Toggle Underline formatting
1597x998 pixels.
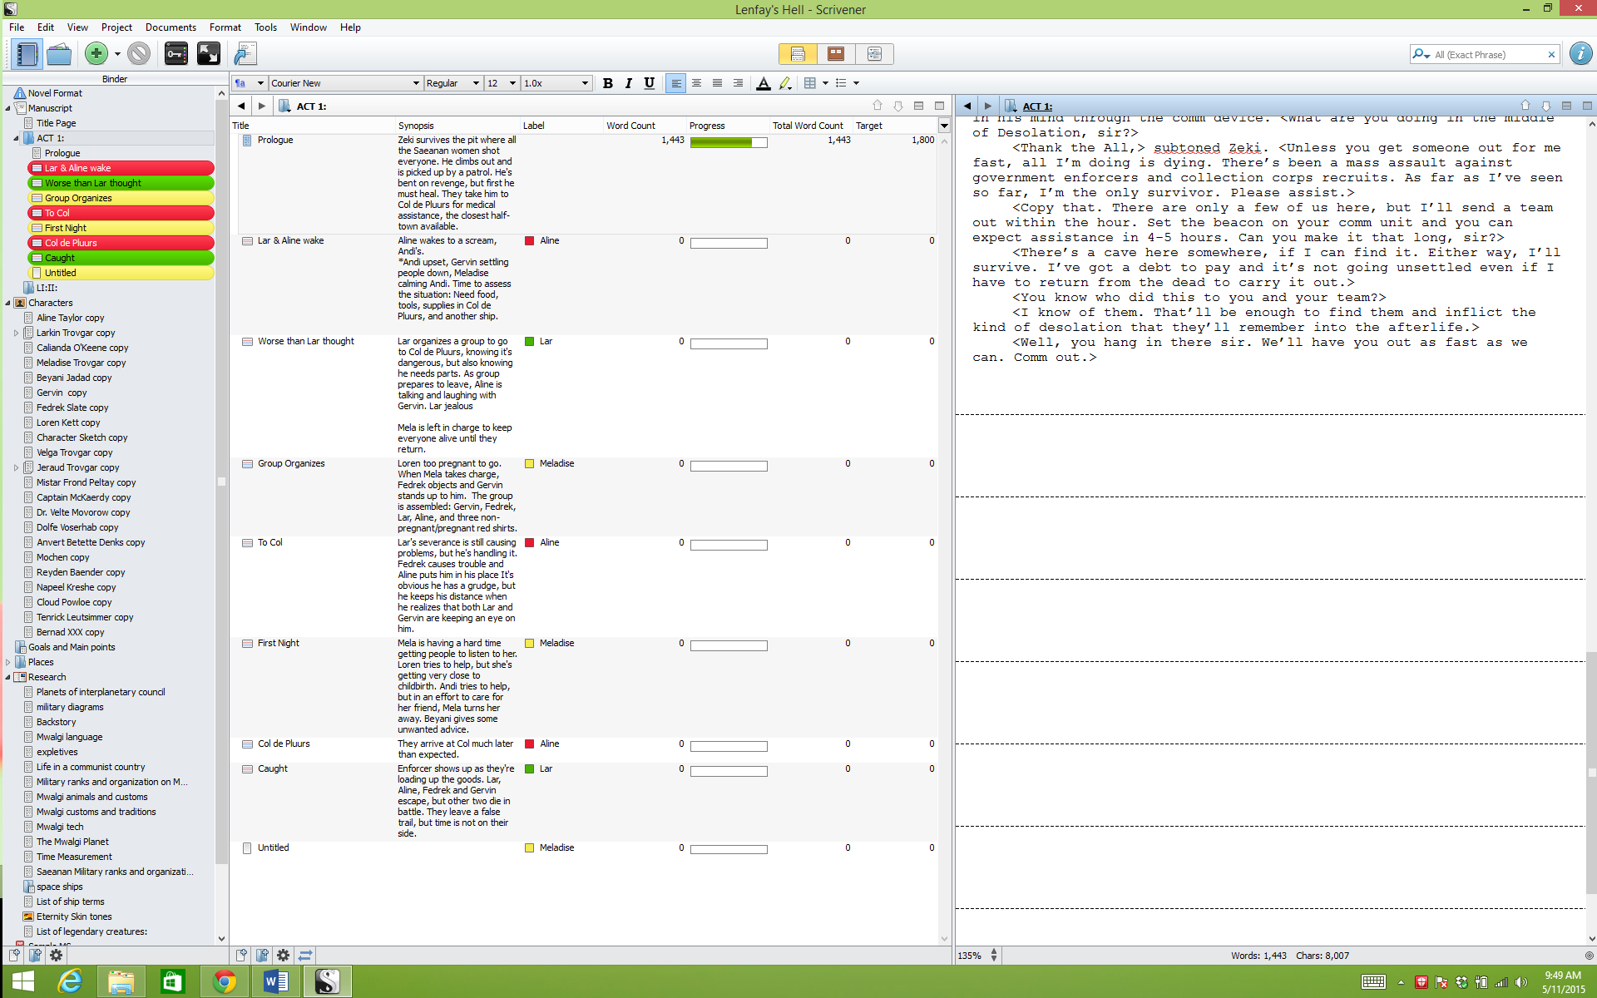(650, 83)
